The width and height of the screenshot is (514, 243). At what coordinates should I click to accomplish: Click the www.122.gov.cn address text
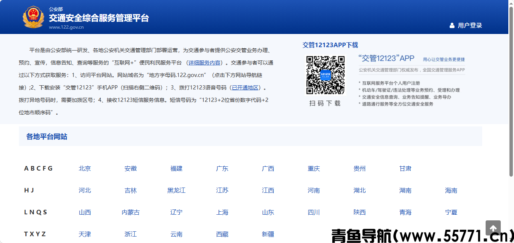click(66, 27)
